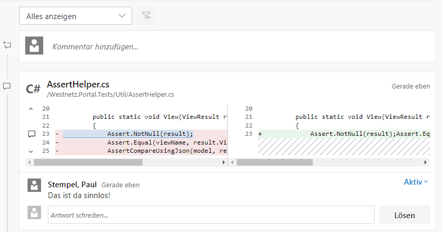Open the 'Alles anzeigen' filter dropdown

[76, 16]
